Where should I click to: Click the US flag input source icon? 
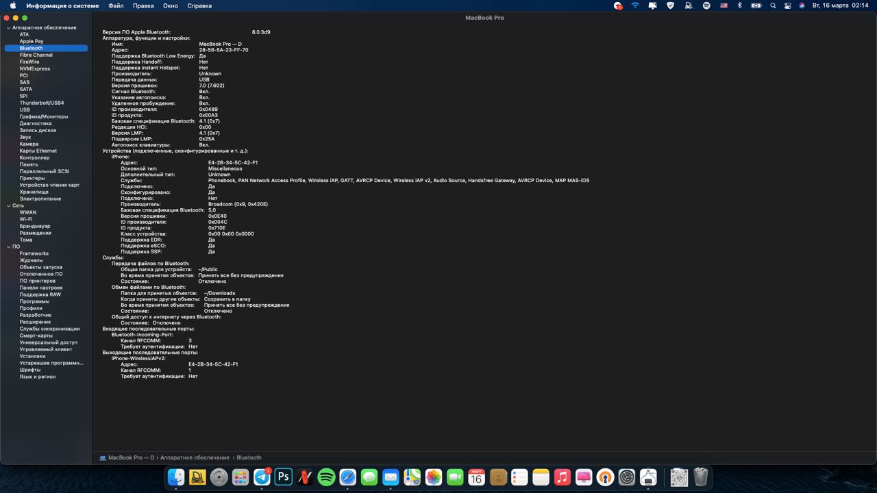pos(724,5)
